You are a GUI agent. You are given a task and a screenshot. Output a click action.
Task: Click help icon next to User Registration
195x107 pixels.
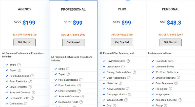(x=129, y=78)
